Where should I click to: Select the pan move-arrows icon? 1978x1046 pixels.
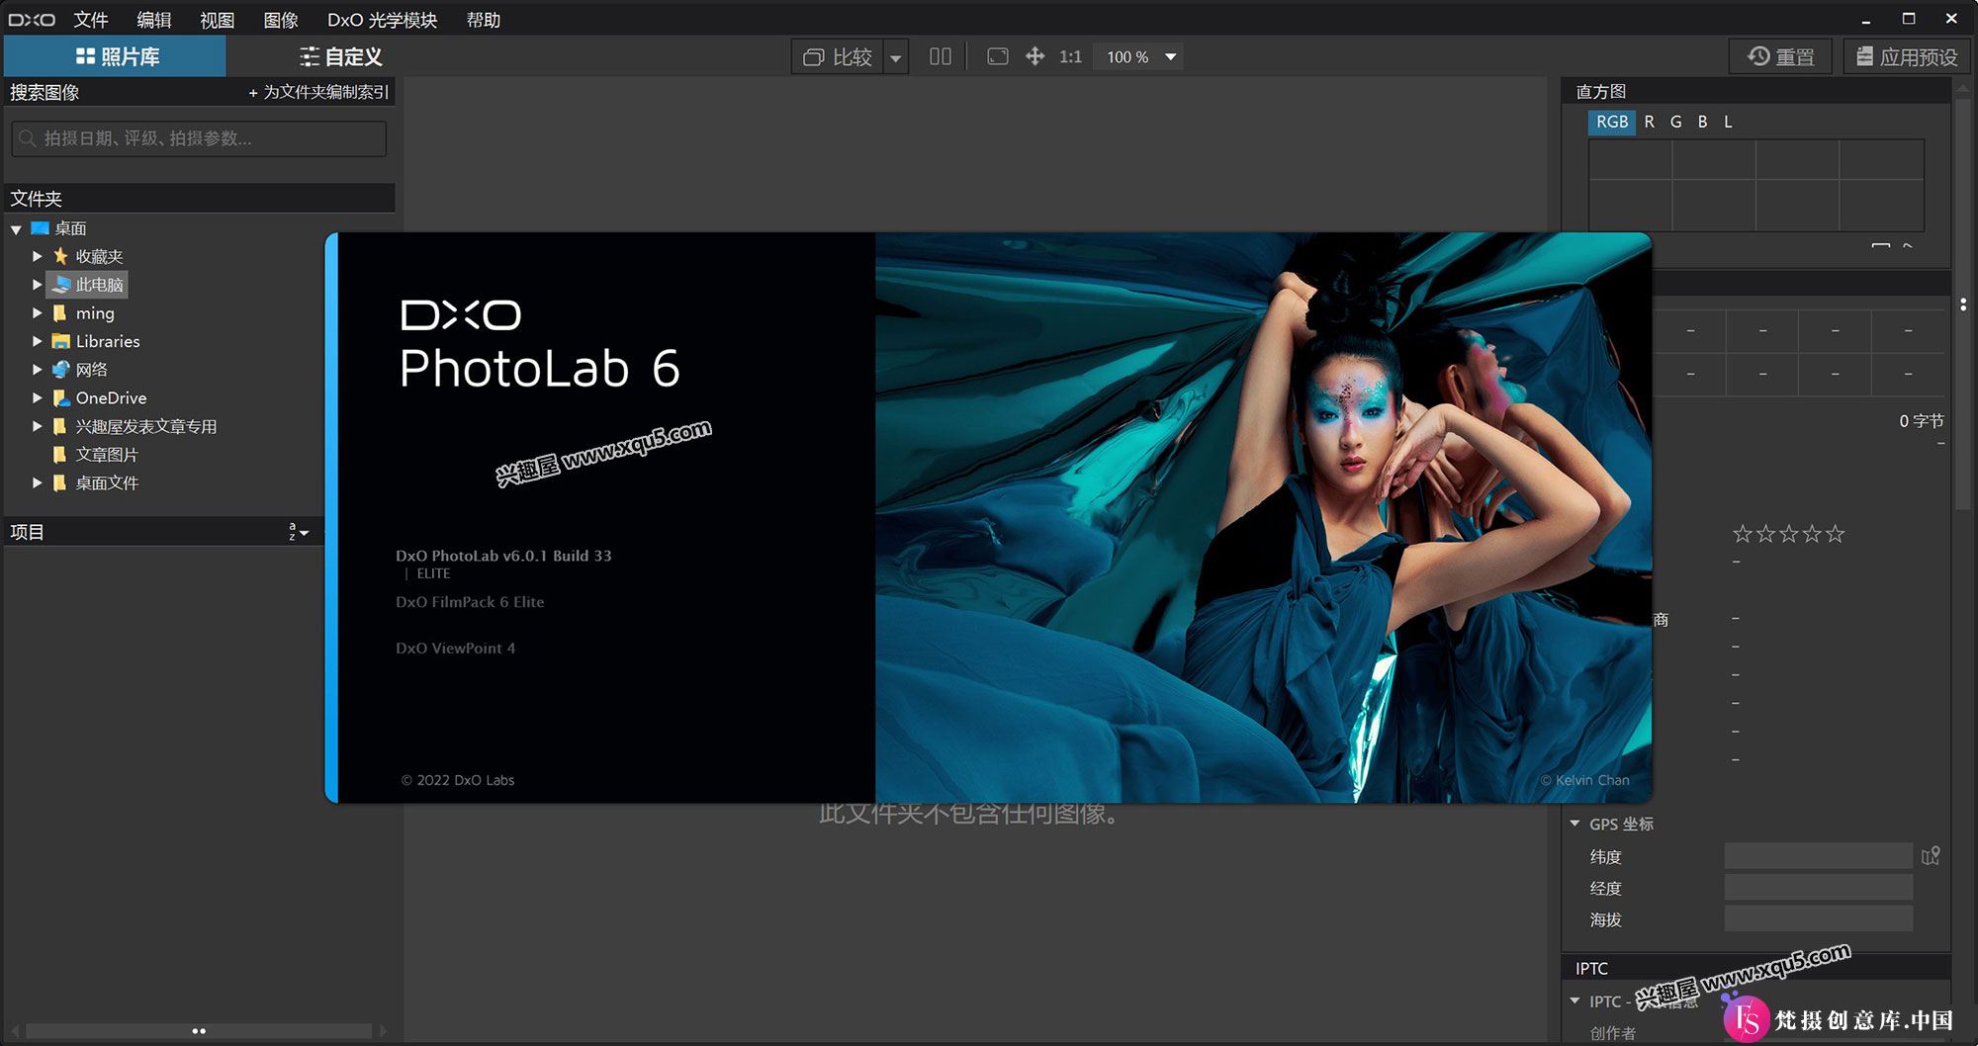(x=1034, y=56)
